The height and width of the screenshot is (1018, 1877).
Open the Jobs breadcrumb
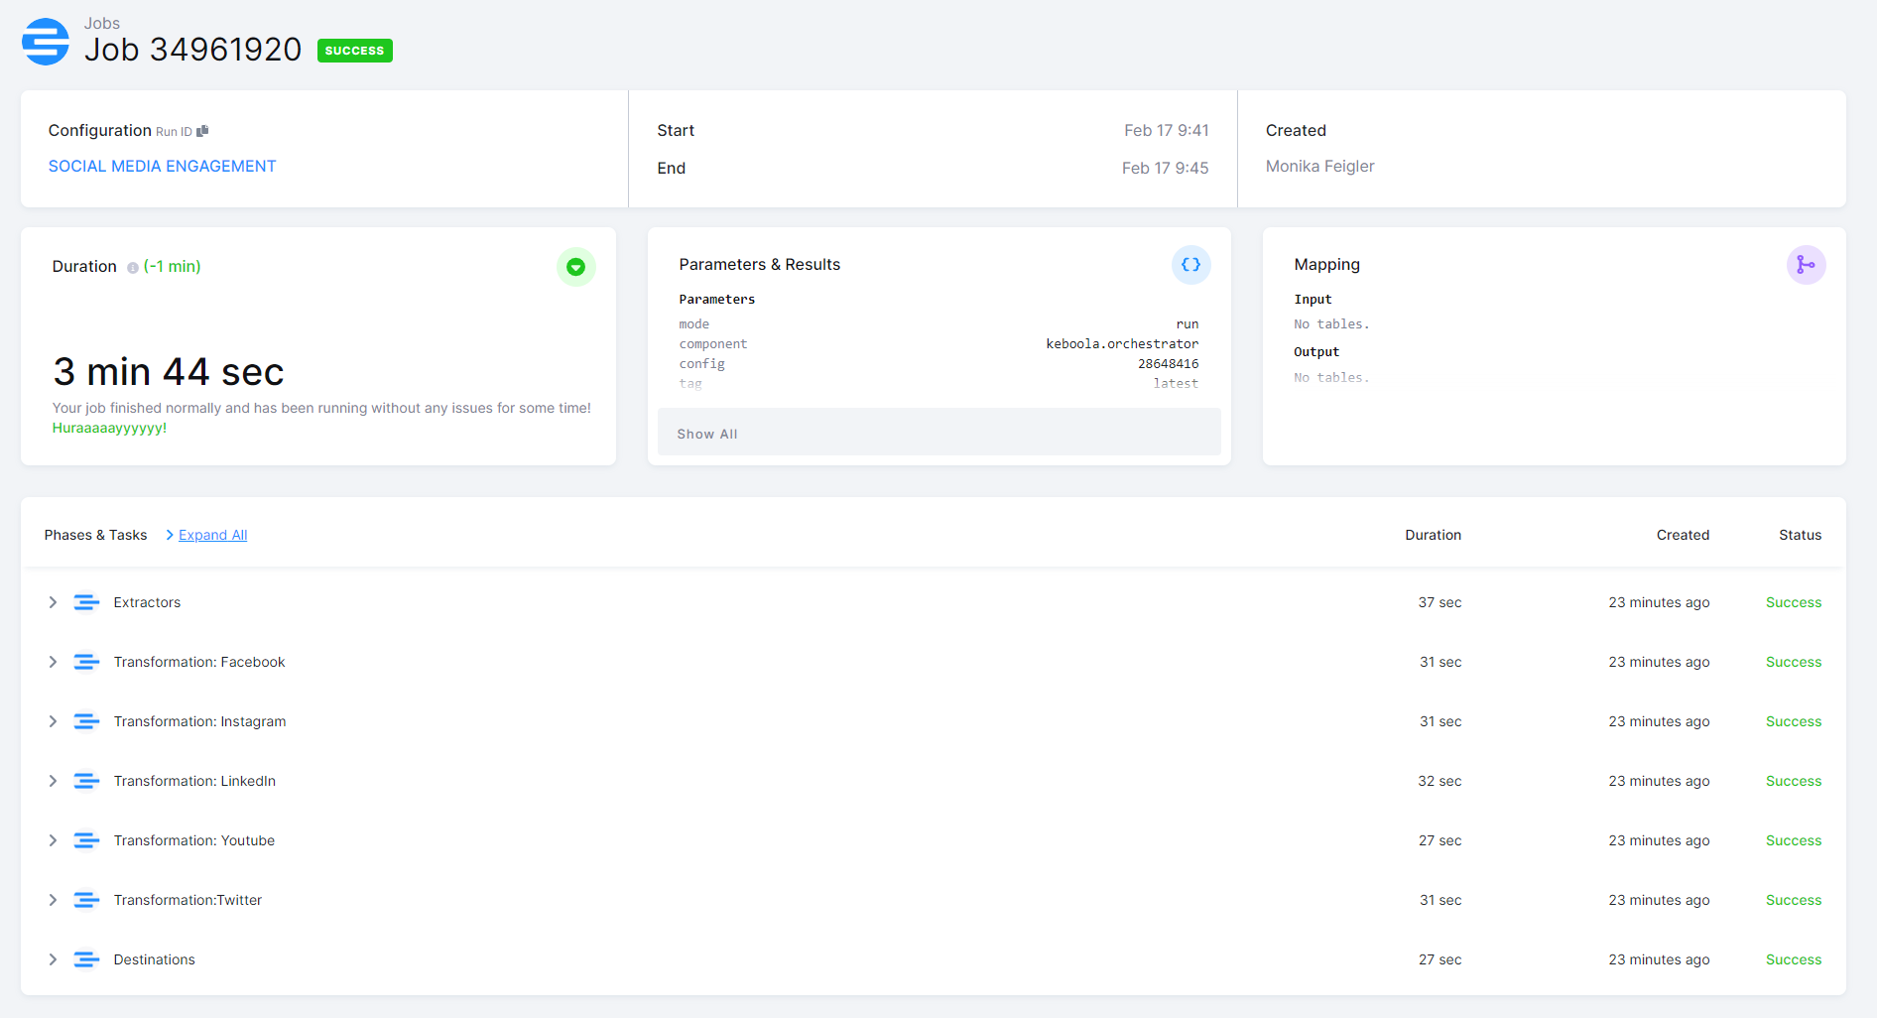point(101,23)
